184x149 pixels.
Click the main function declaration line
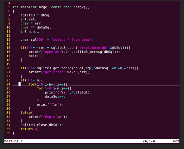(x=51, y=7)
